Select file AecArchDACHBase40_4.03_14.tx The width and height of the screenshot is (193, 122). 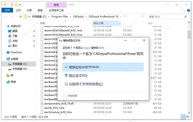coord(63,31)
